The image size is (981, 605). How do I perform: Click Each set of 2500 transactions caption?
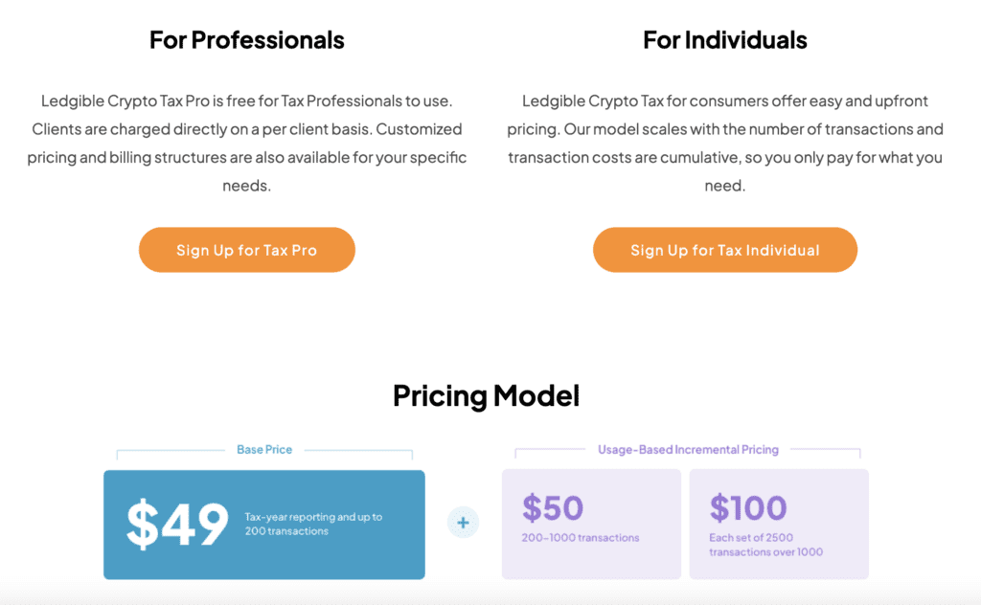point(765,545)
